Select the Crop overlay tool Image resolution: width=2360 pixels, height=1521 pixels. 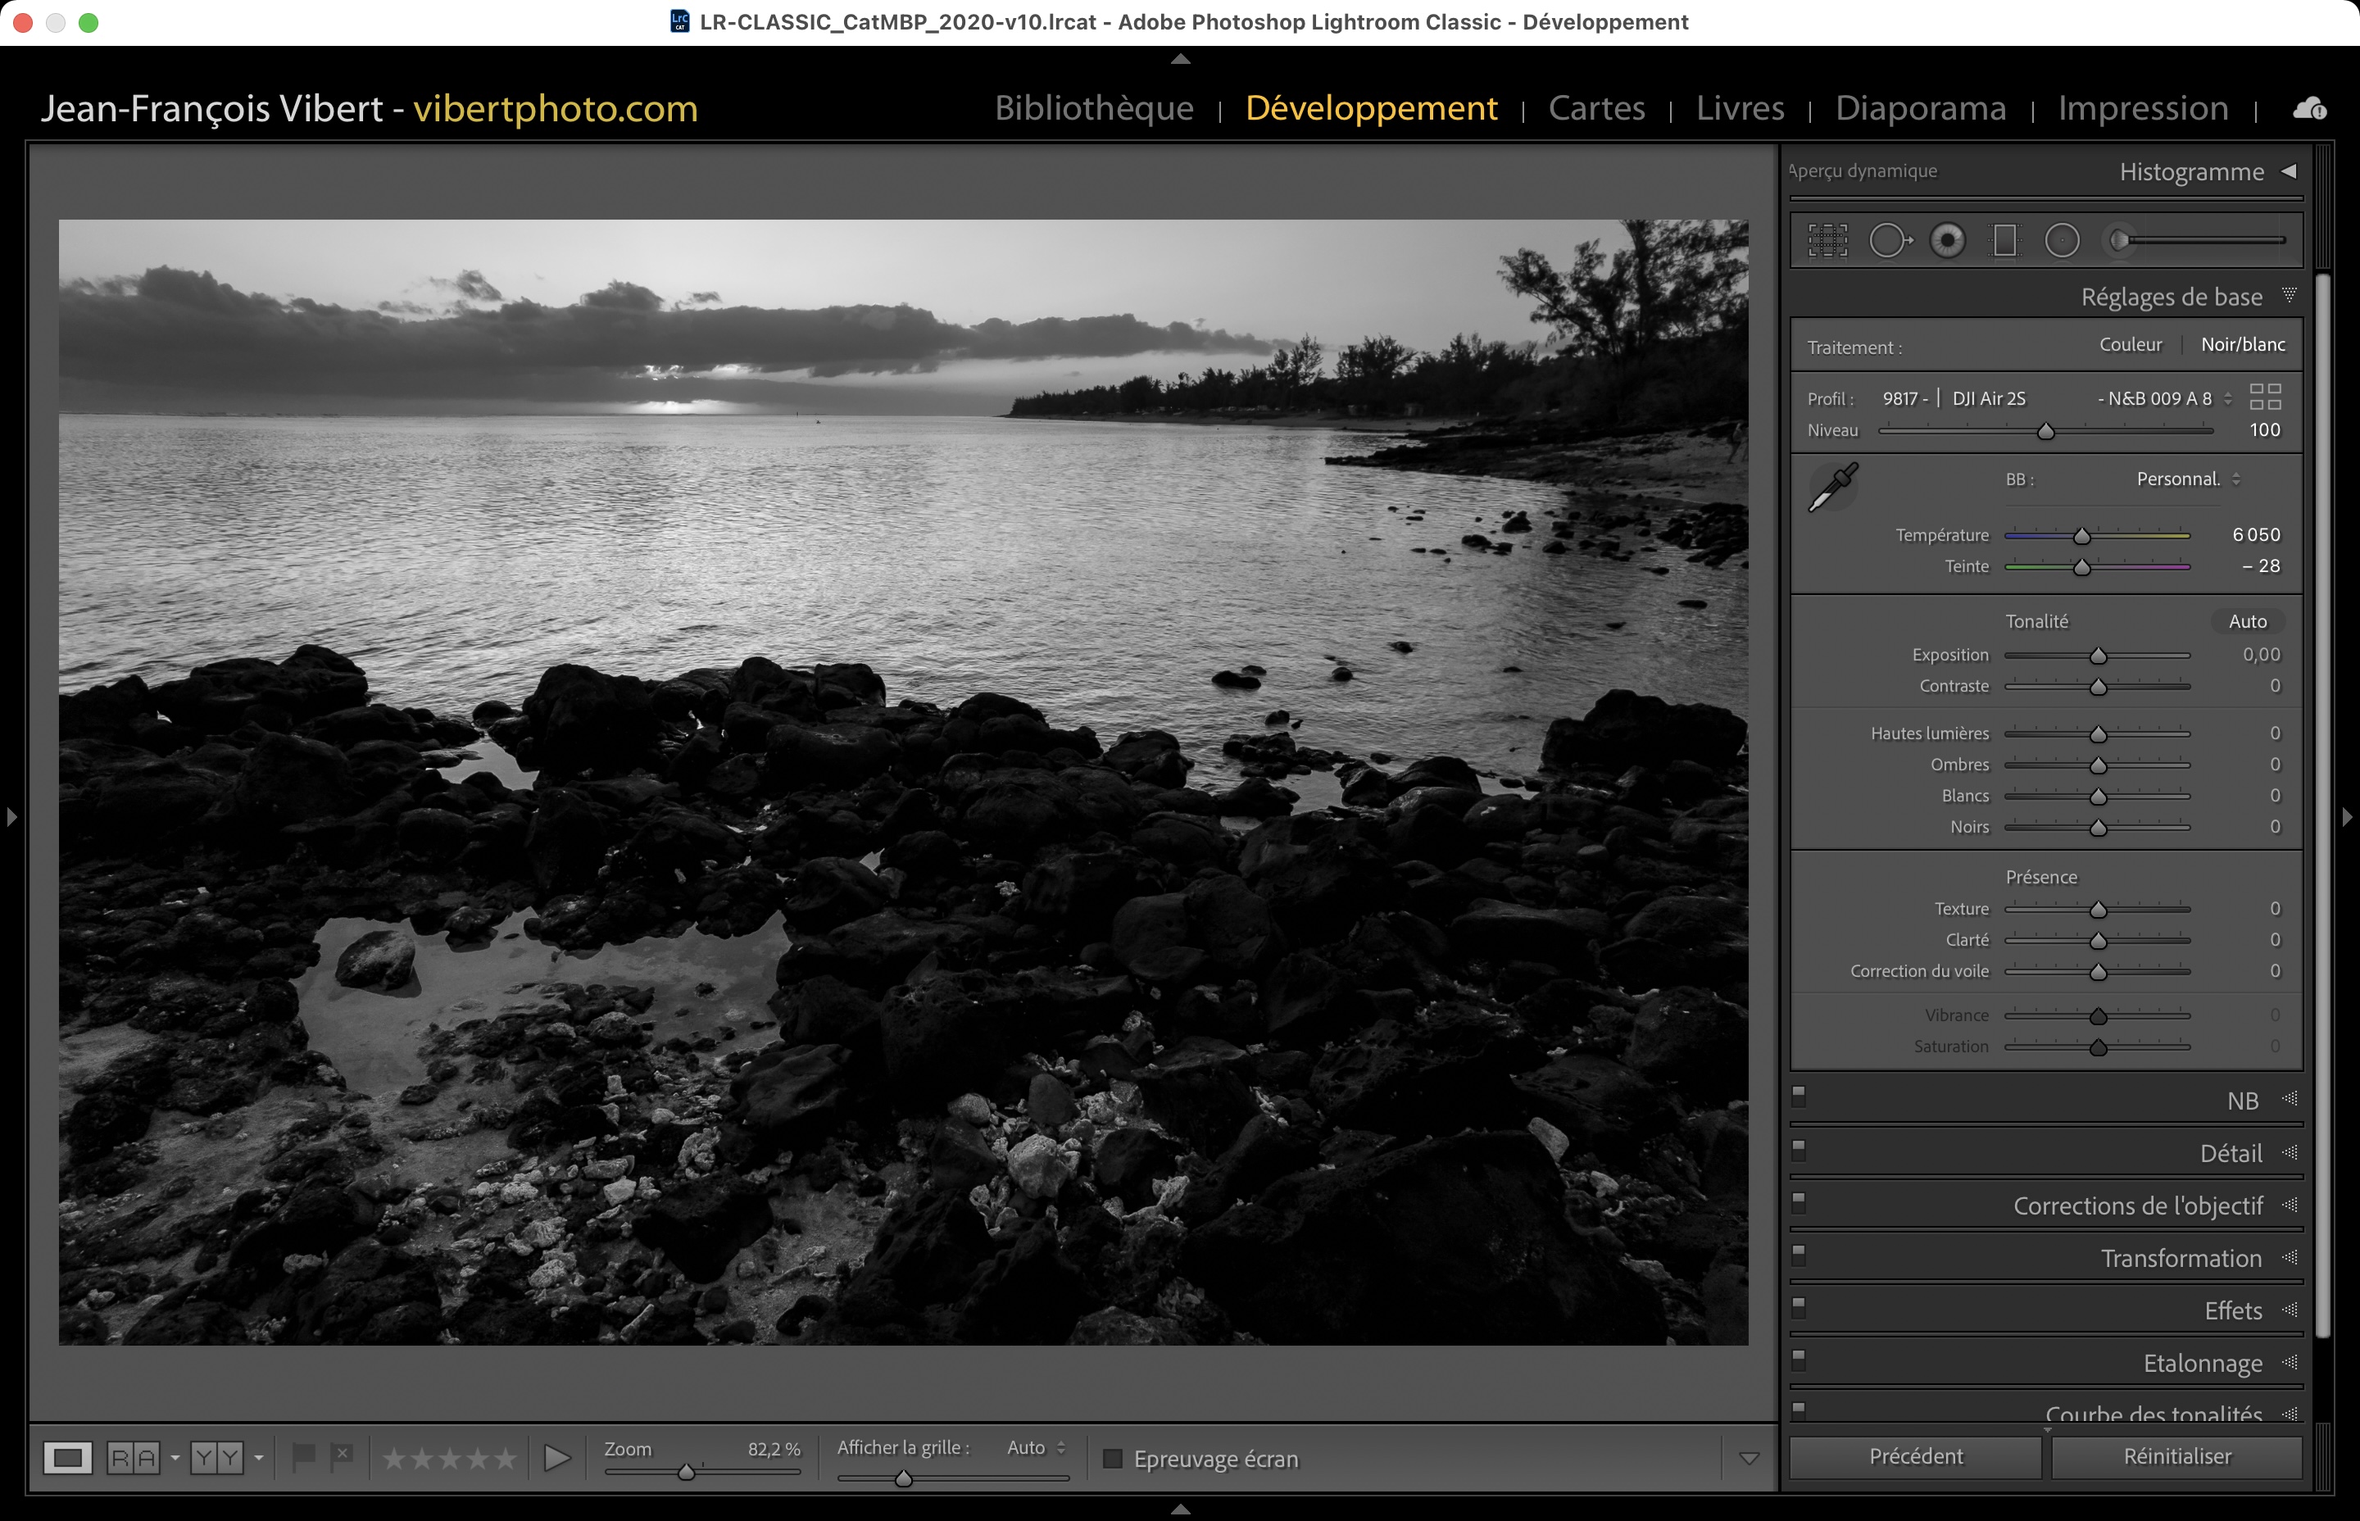(x=1827, y=240)
